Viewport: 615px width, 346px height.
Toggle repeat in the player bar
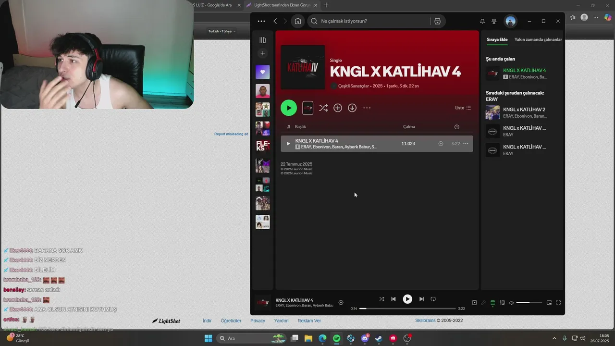click(x=433, y=299)
